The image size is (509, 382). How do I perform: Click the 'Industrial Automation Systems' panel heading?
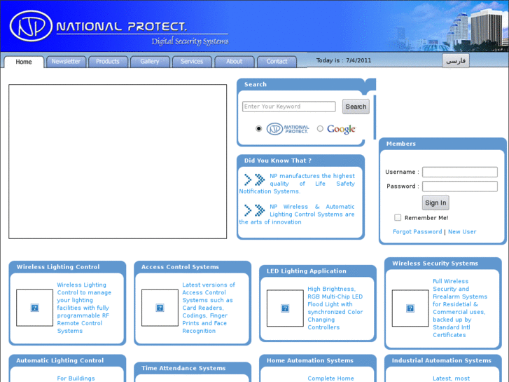coord(442,360)
